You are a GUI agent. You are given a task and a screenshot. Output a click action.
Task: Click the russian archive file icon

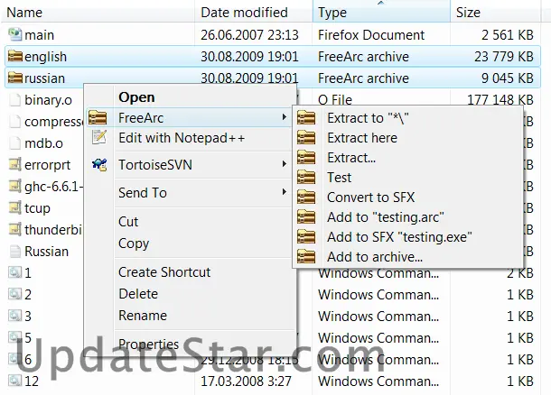pos(15,78)
